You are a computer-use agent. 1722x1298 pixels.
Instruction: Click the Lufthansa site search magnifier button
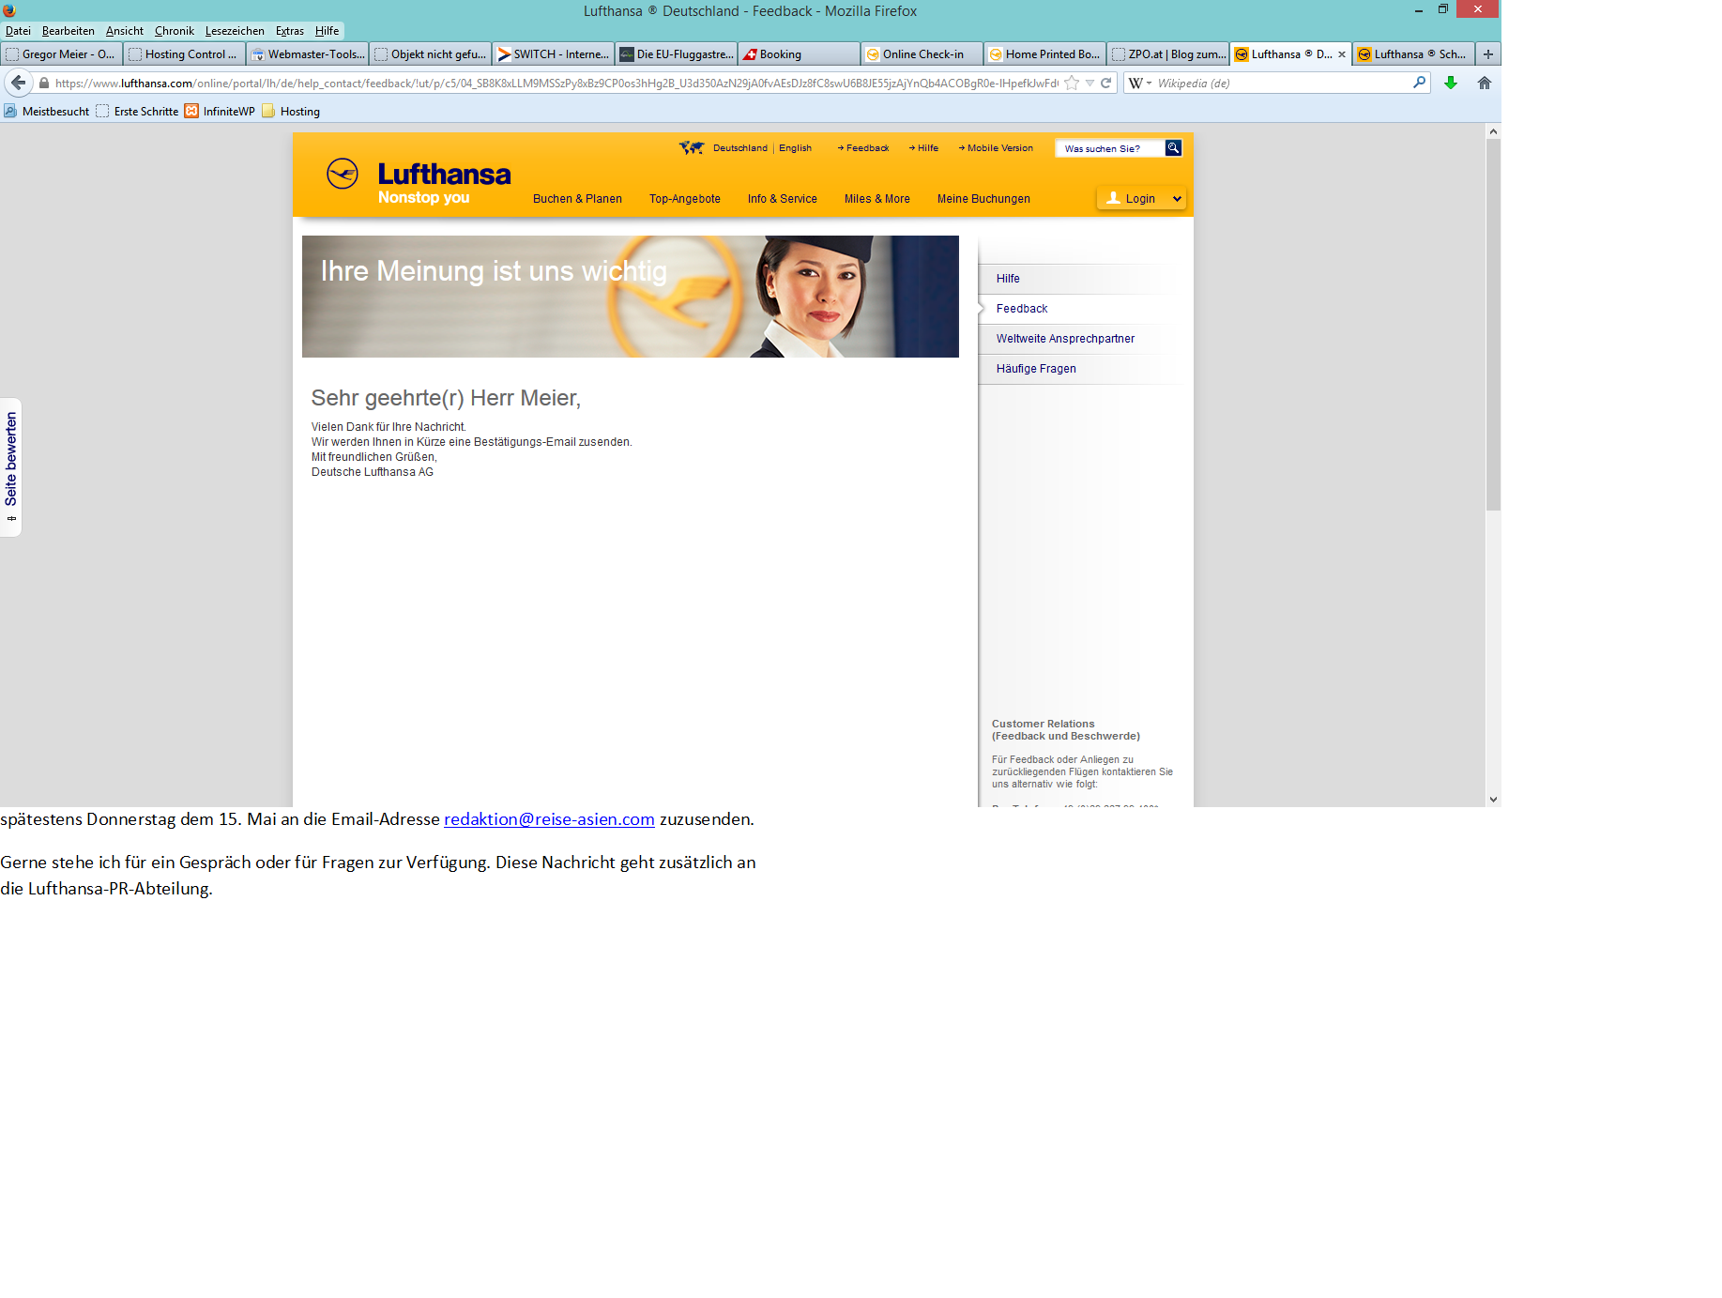pyautogui.click(x=1173, y=148)
